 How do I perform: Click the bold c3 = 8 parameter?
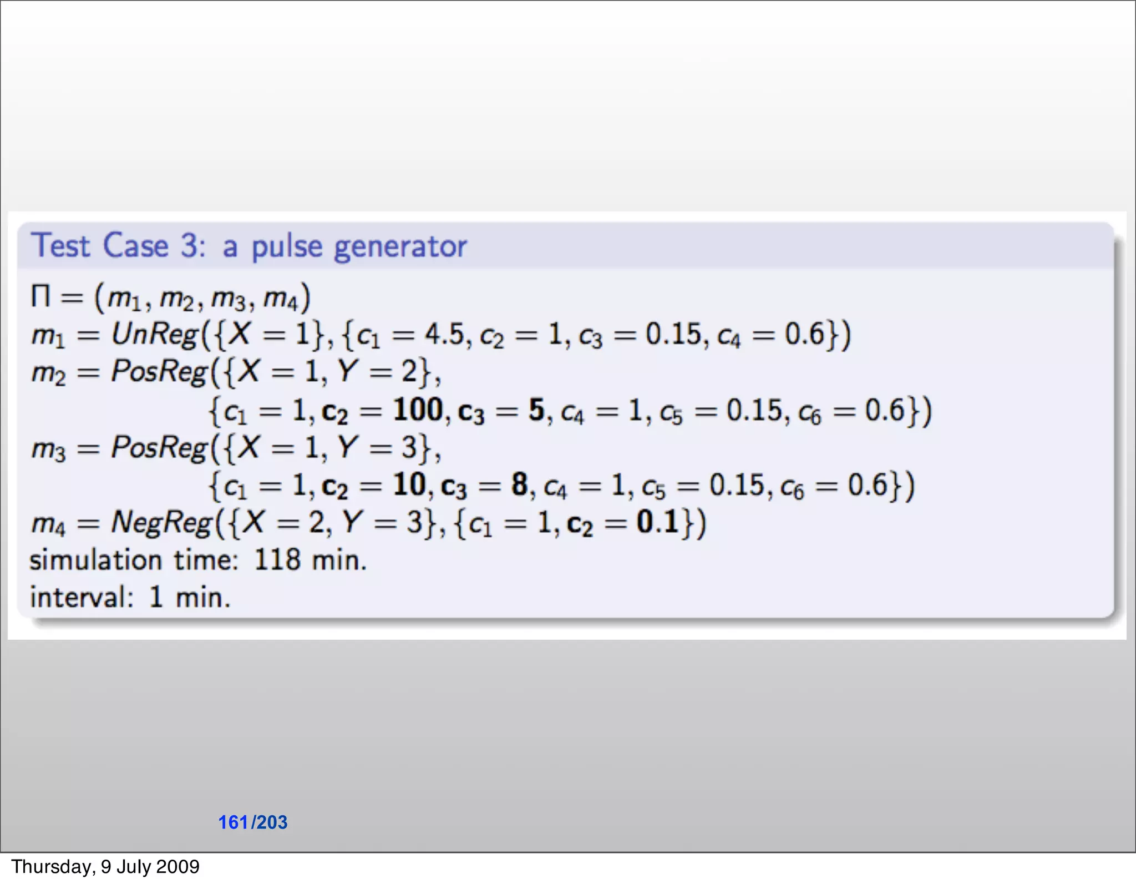[484, 486]
